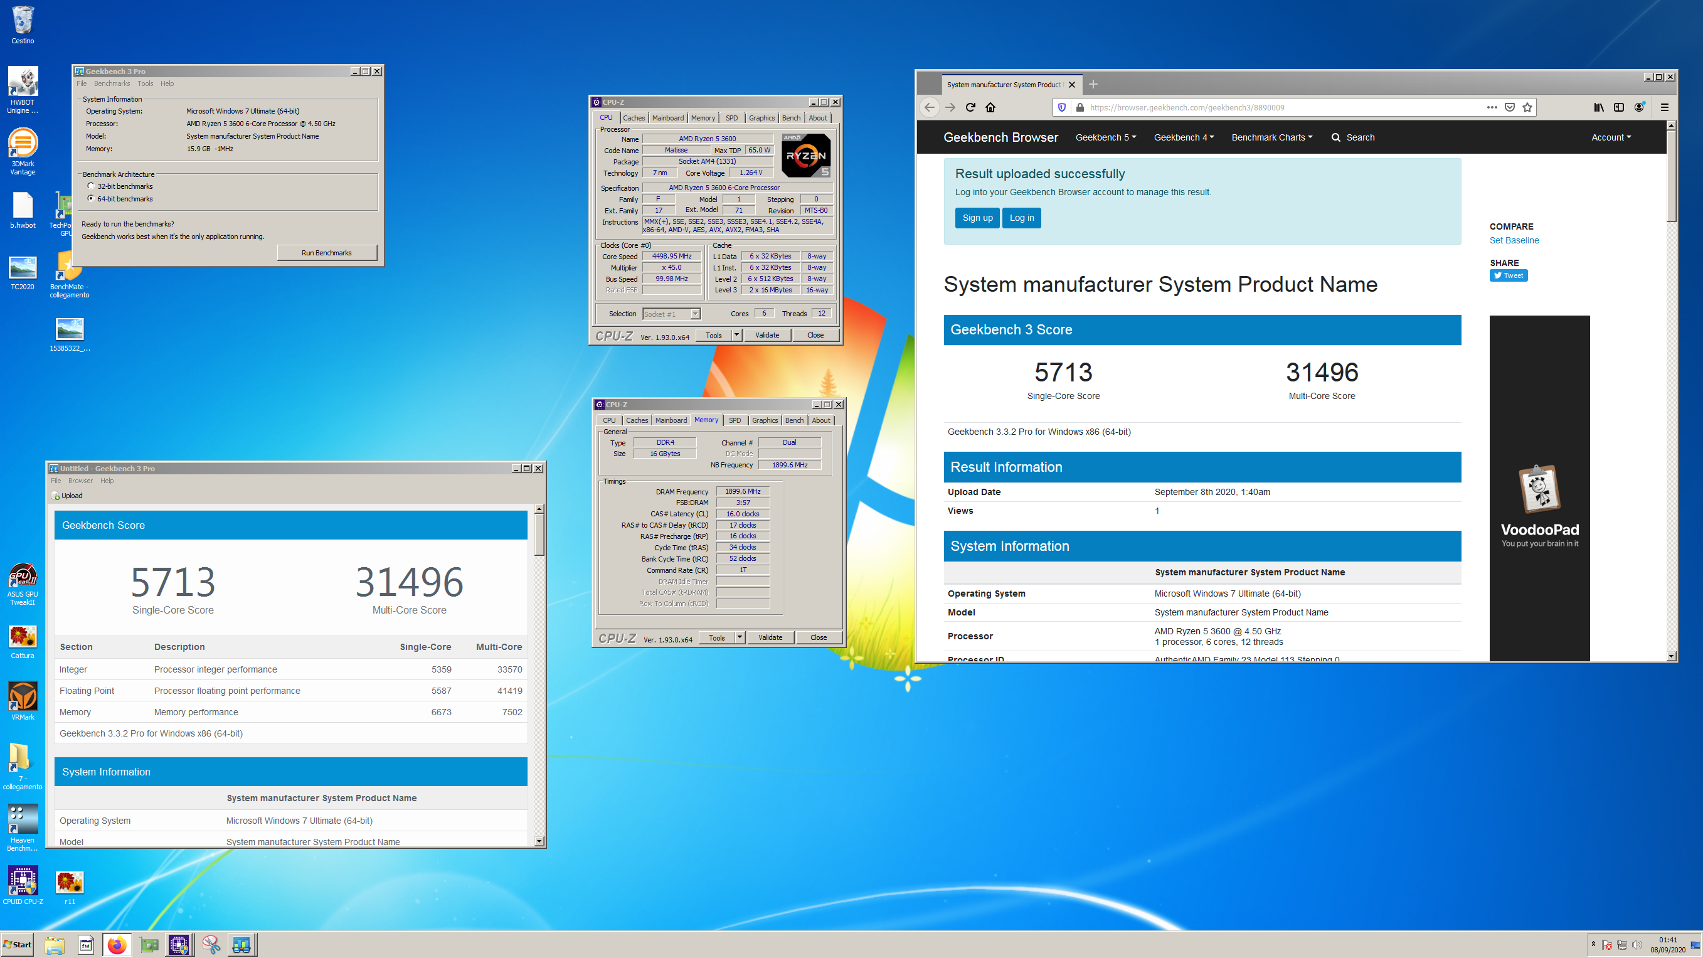Switch to Graphics tab in lower CPU-Z
Viewport: 1703px width, 958px height.
point(765,420)
